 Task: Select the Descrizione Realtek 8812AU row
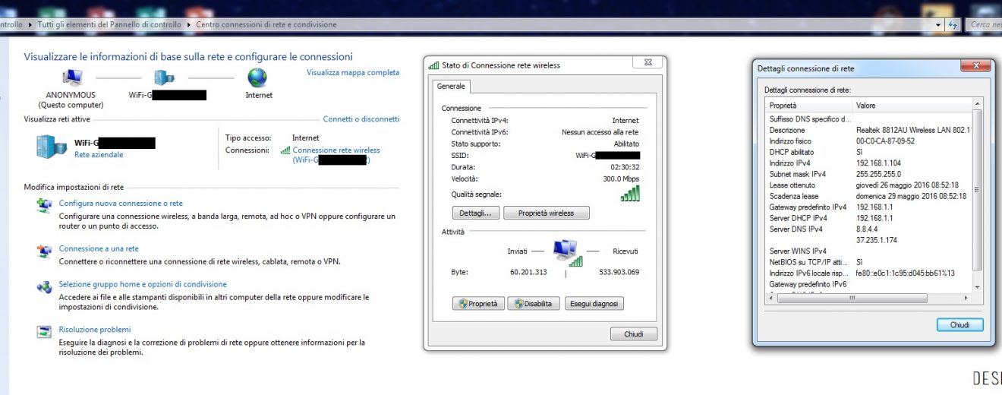(868, 130)
